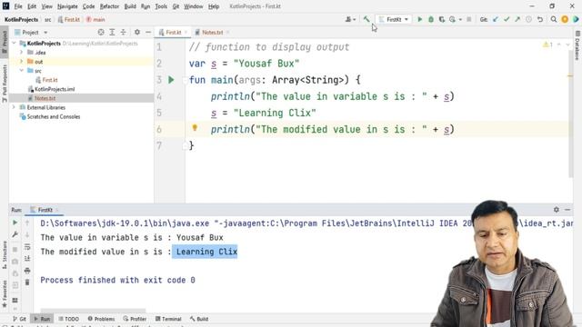582x327 pixels.
Task: Click the yellow intention lightbulb on line 6
Action: pyautogui.click(x=195, y=128)
